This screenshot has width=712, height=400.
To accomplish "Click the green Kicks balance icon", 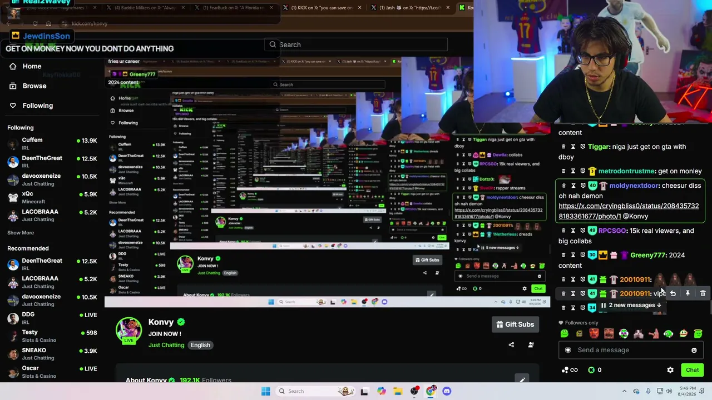I will 591,370.
